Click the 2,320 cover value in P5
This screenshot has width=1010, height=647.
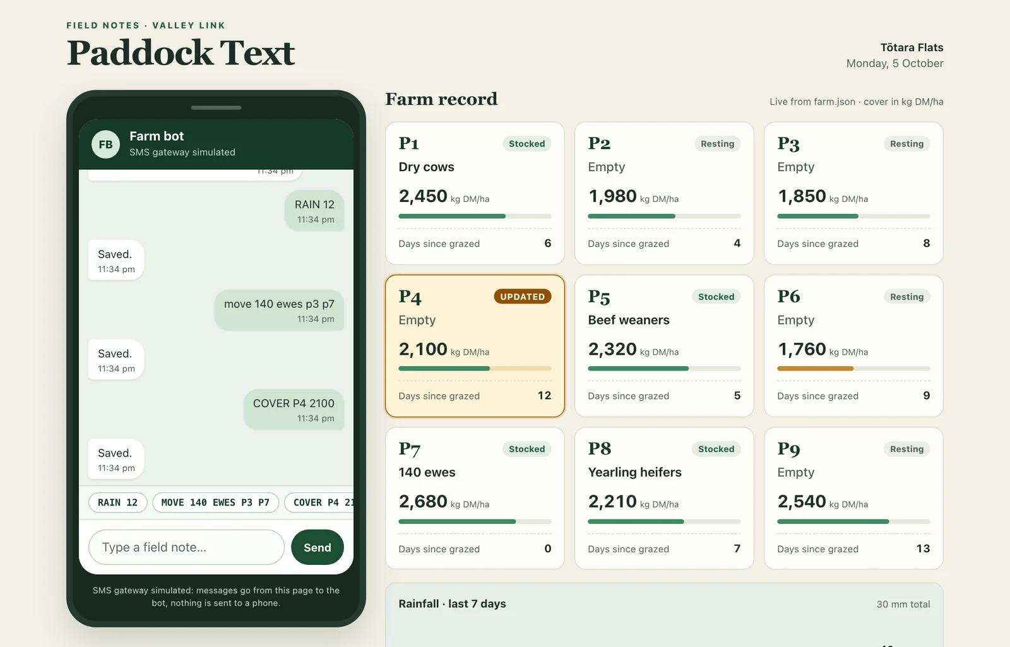(612, 349)
